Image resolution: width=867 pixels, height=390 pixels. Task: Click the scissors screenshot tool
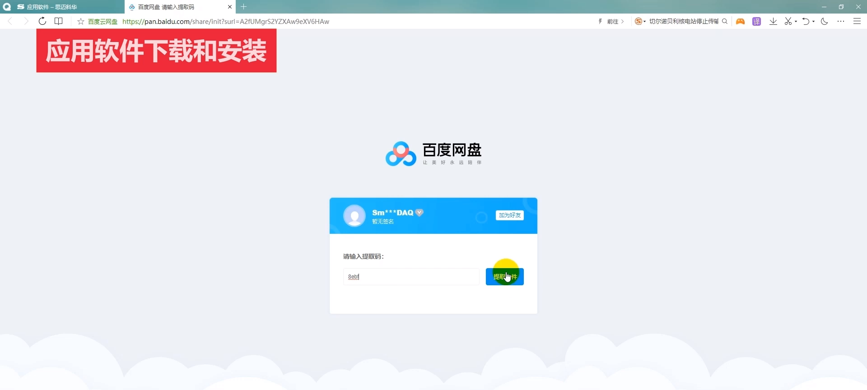click(788, 21)
